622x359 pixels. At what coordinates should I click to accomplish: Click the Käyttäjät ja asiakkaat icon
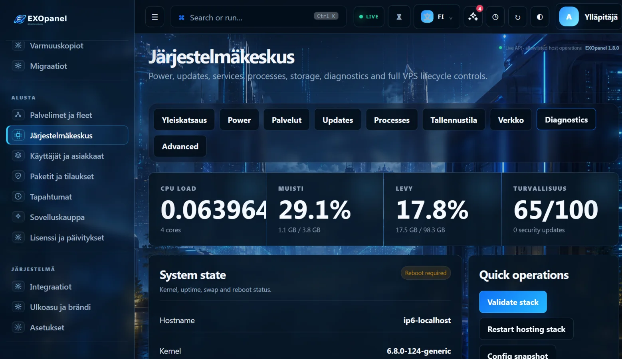tap(18, 156)
